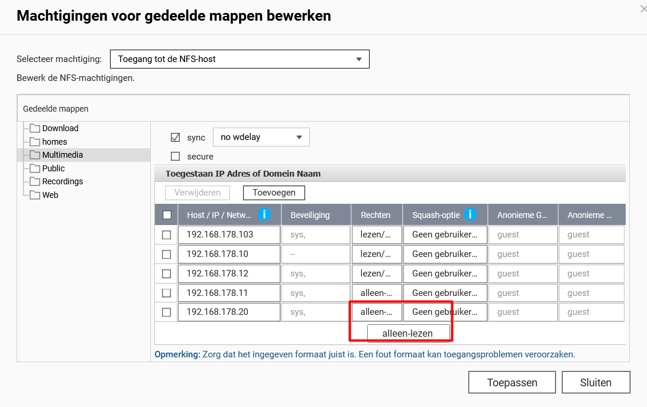
Task: Click the Toepassen button
Action: [x=512, y=382]
